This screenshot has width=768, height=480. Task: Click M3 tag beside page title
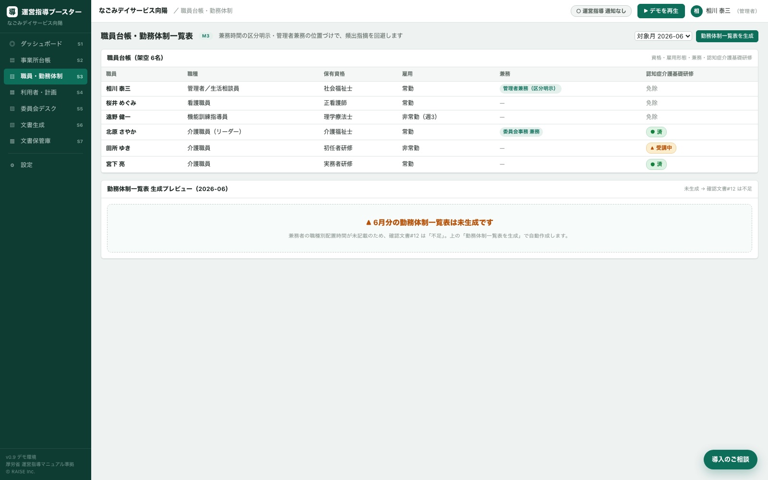[x=205, y=36]
